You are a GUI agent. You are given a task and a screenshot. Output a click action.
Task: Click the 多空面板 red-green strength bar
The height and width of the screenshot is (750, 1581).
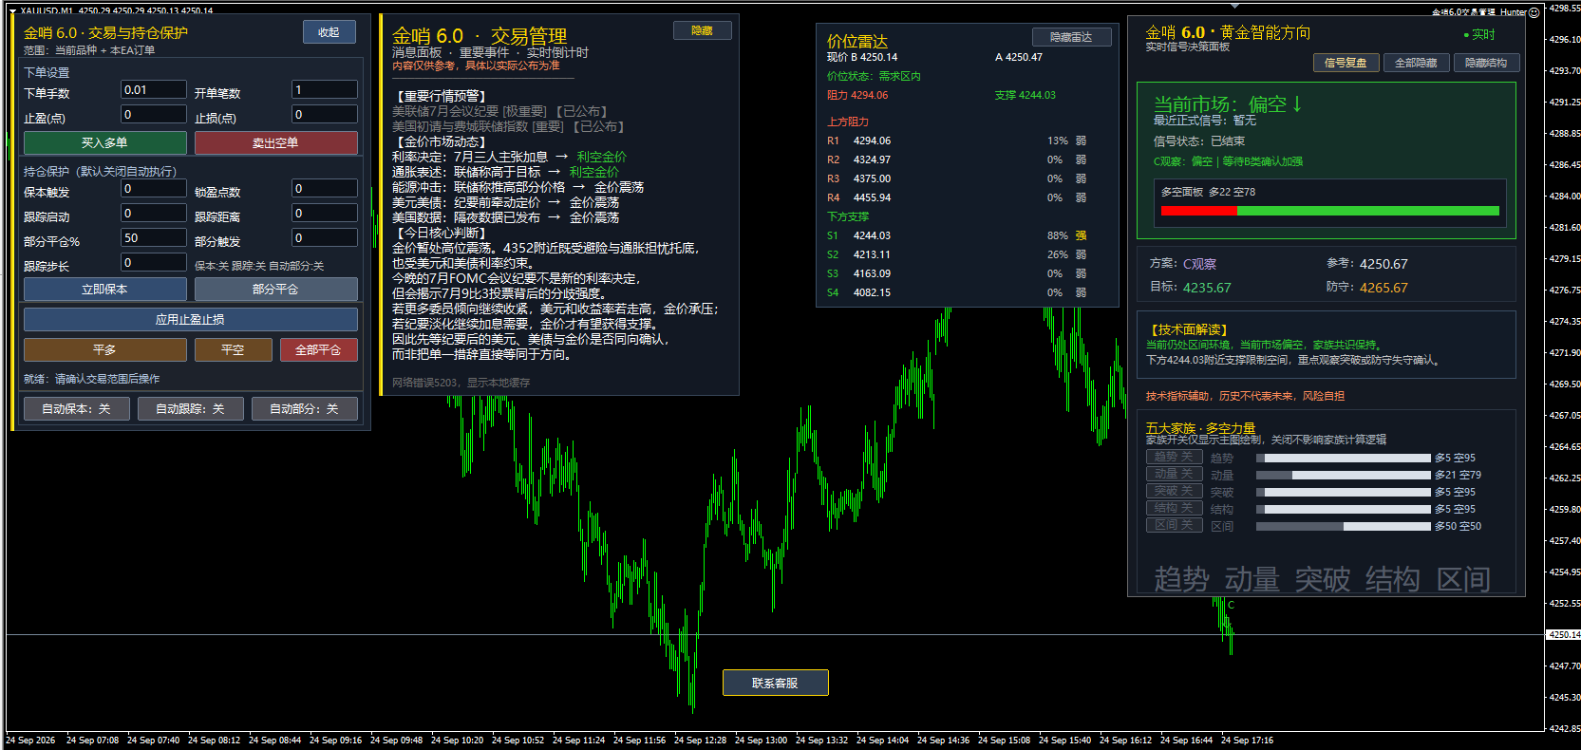1329,211
